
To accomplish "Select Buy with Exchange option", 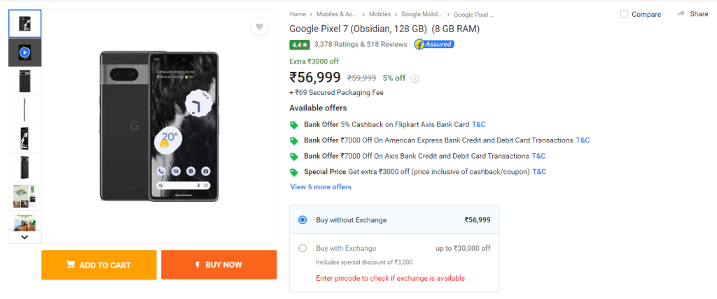I will coord(302,248).
